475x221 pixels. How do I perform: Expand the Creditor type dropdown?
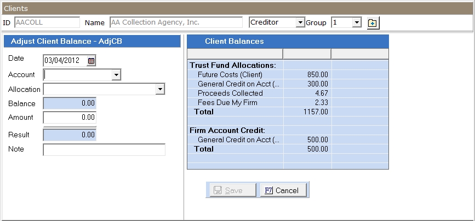(300, 22)
